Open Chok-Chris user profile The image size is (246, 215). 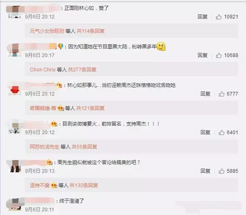(43, 70)
